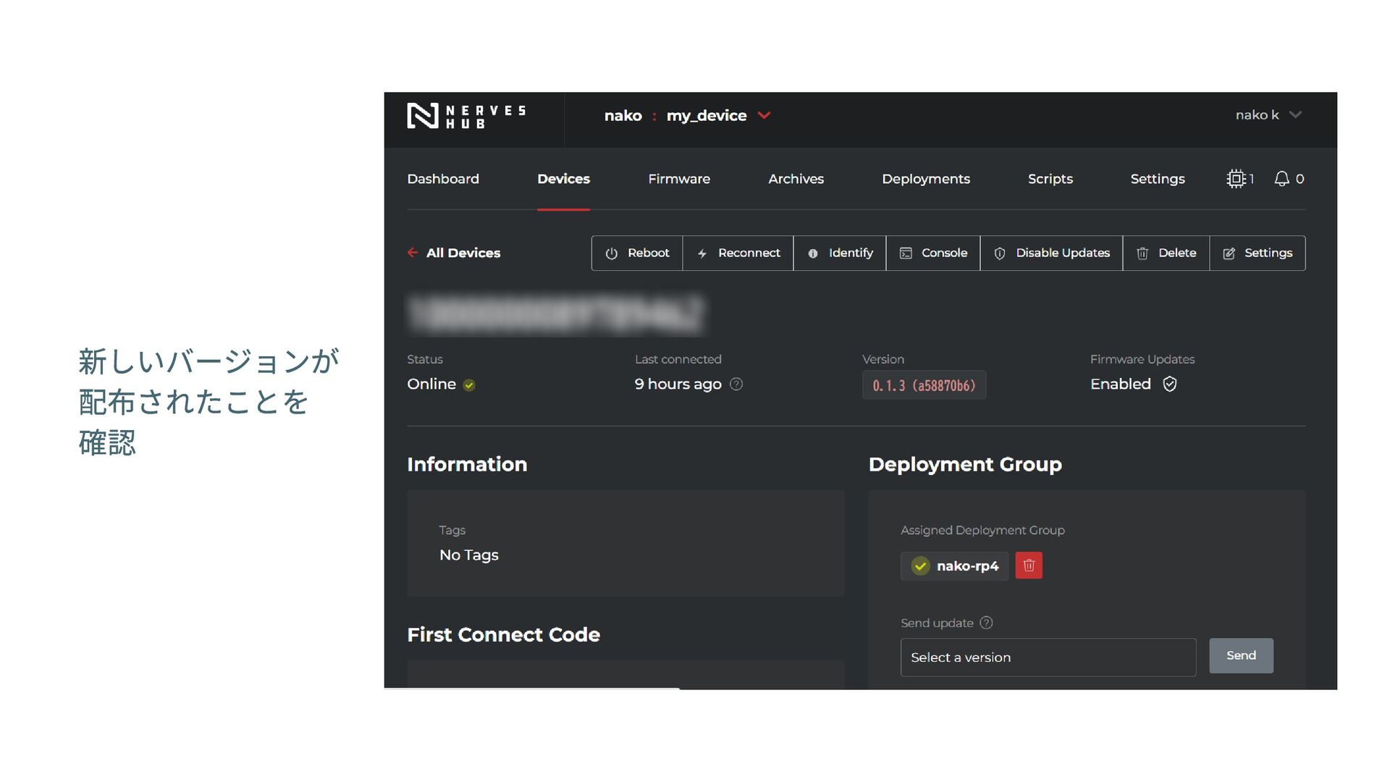Expand the my_device product dropdown
1390x782 pixels.
pyautogui.click(x=764, y=116)
